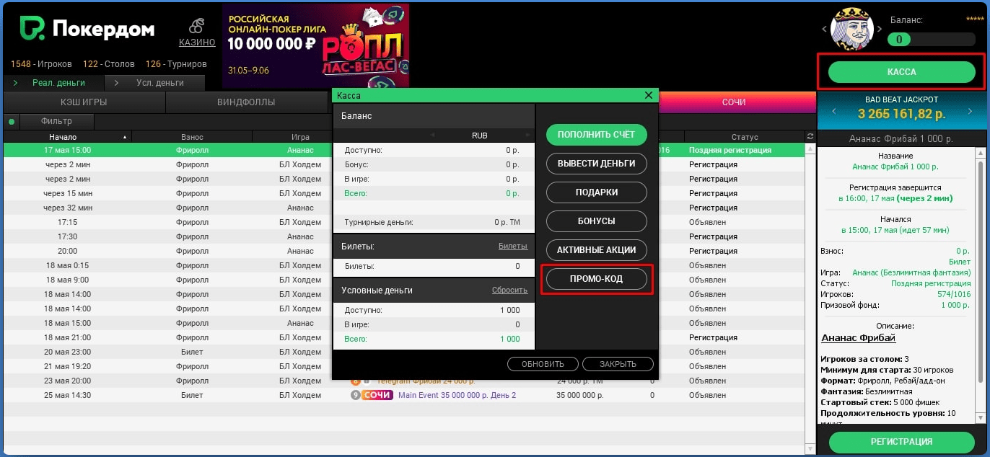990x457 pixels.
Task: Click the Bad Beat Jackpot amount
Action: click(901, 114)
